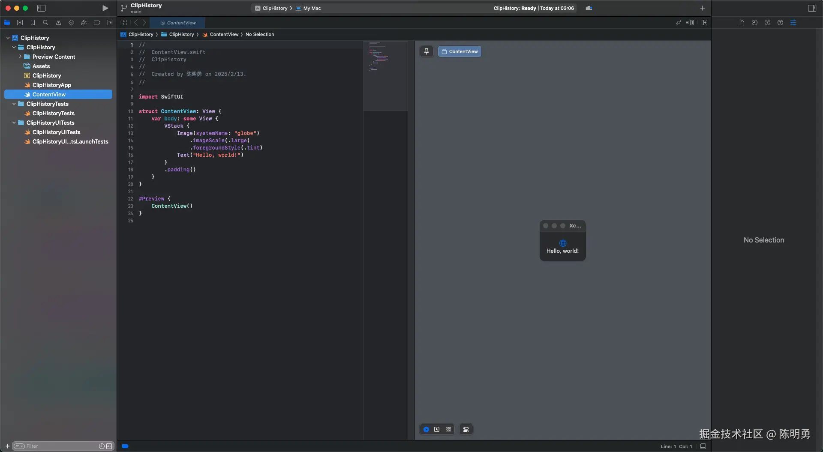
Task: Open the Breakpoint navigator icon
Action: (97, 23)
